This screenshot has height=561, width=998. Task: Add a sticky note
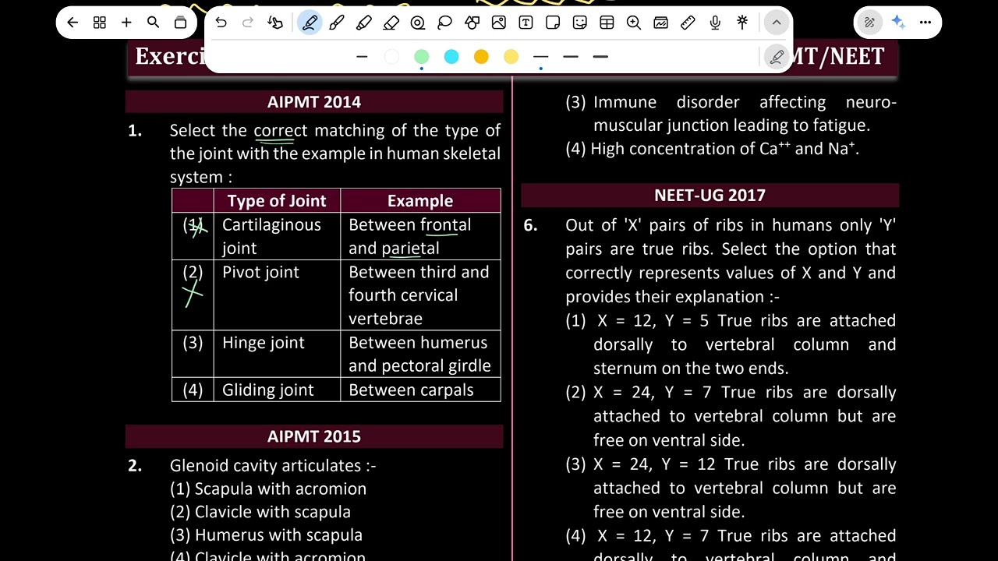pos(553,23)
